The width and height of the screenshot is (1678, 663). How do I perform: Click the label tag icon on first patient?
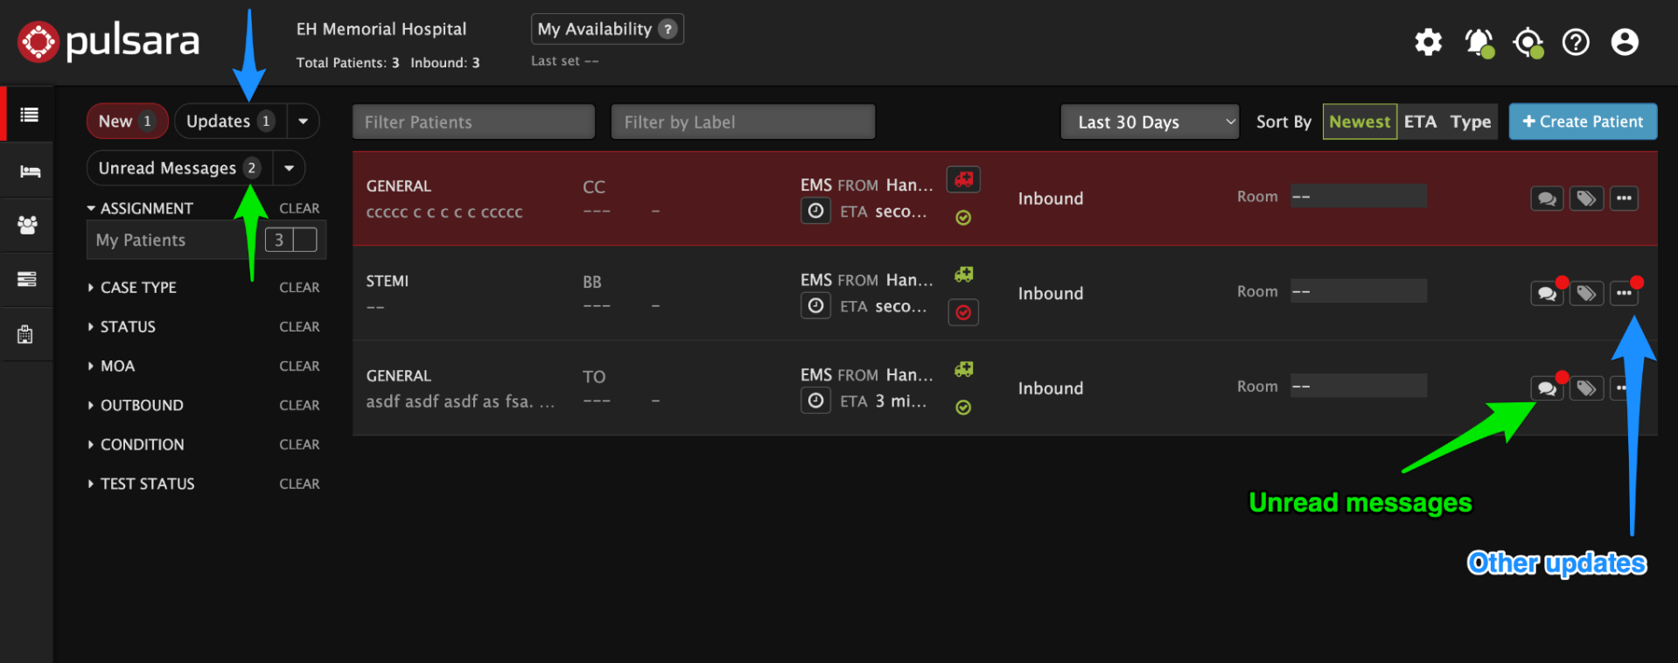pyautogui.click(x=1586, y=199)
